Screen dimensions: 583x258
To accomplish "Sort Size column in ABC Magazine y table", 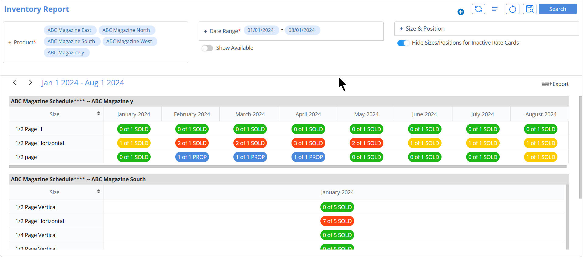I will pyautogui.click(x=99, y=114).
